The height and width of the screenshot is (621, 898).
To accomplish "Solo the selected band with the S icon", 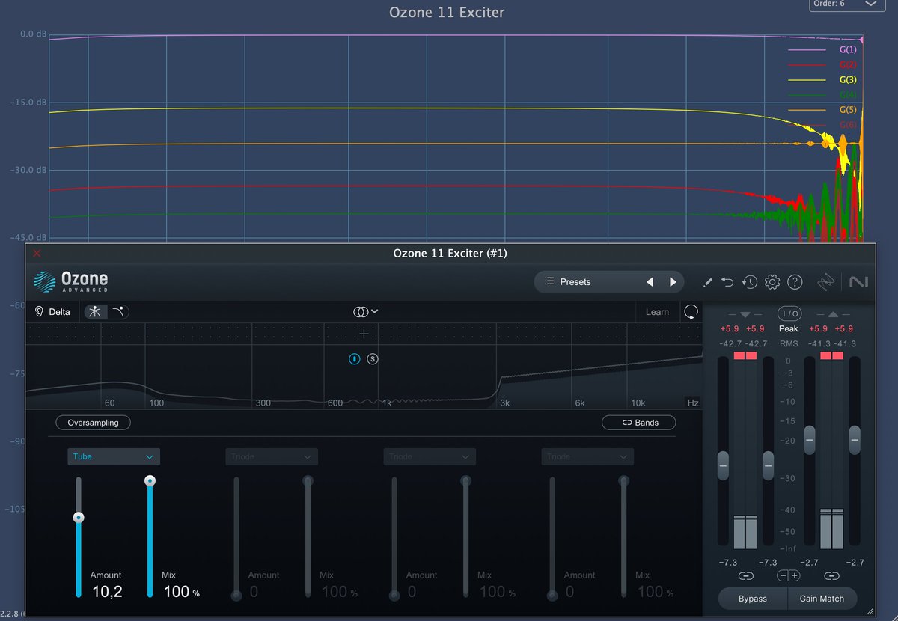I will point(372,359).
